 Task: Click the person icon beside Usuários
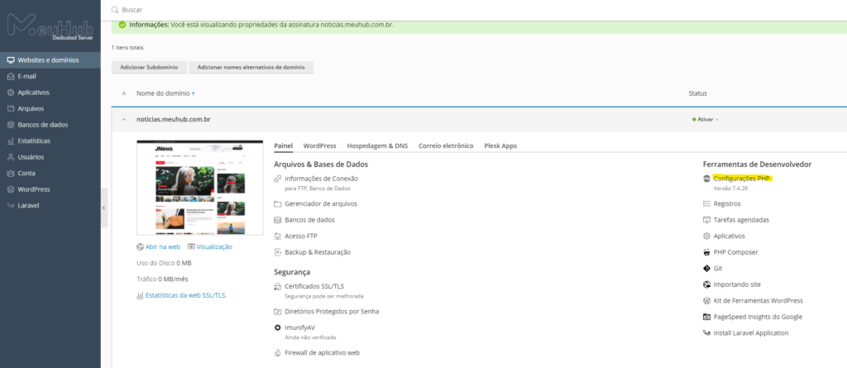point(11,157)
